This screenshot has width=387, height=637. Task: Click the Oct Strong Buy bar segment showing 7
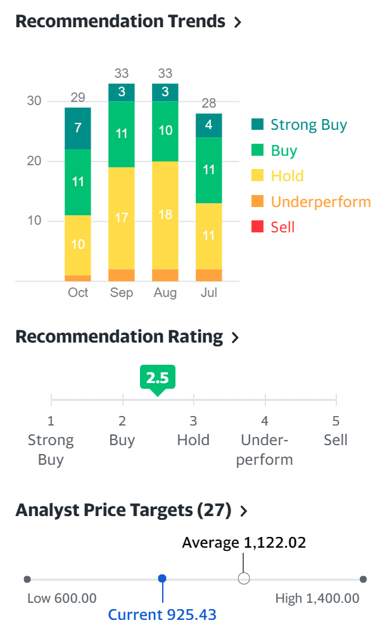pyautogui.click(x=78, y=128)
